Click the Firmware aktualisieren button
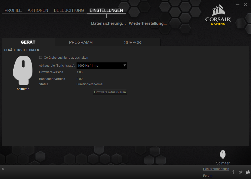This screenshot has height=179, width=251. (110, 92)
